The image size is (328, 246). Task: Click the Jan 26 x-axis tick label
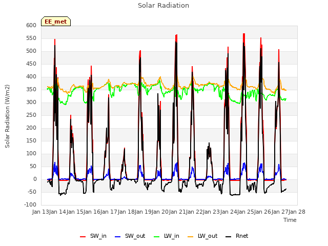click(263, 212)
